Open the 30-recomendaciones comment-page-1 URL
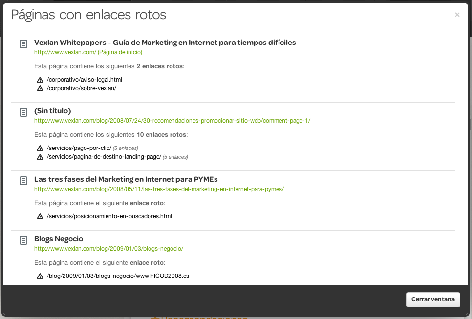This screenshot has width=472, height=319. (172, 121)
